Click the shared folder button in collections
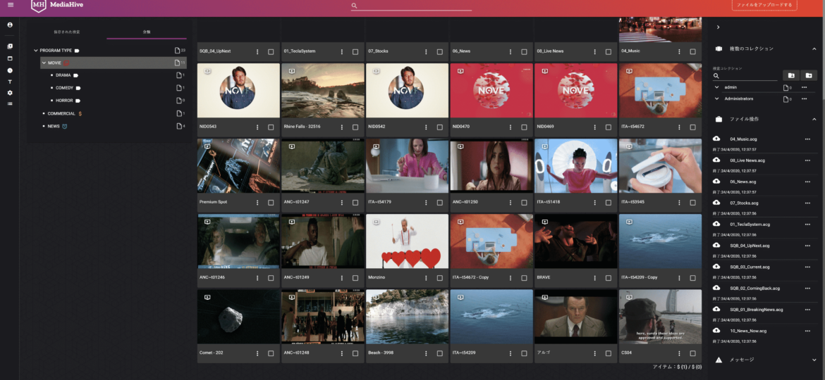The image size is (825, 380). click(x=790, y=75)
